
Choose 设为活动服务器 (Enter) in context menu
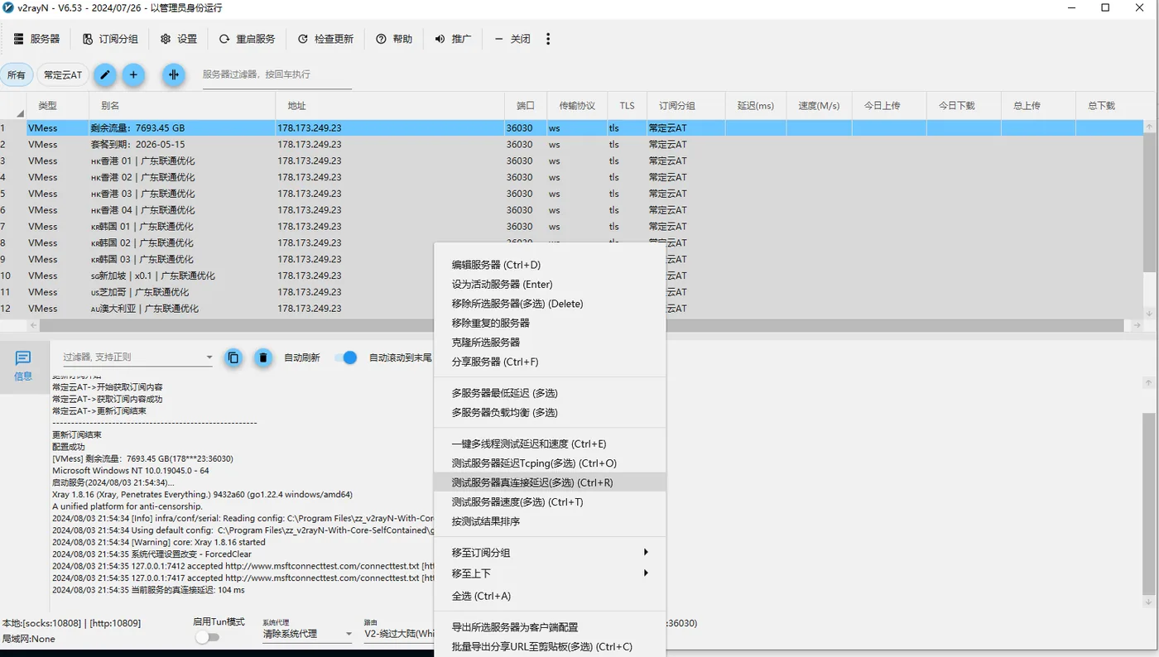point(550,284)
